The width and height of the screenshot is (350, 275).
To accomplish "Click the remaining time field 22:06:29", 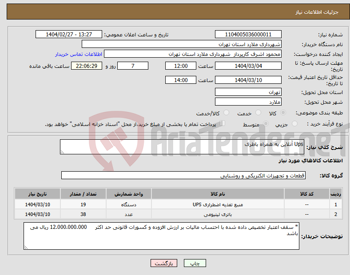I will pyautogui.click(x=87, y=66).
